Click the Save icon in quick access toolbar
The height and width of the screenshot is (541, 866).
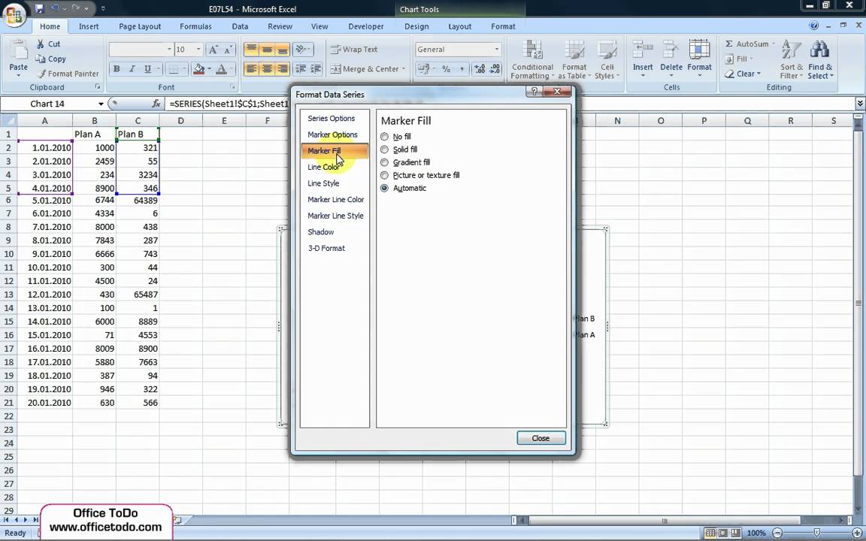pyautogui.click(x=39, y=9)
